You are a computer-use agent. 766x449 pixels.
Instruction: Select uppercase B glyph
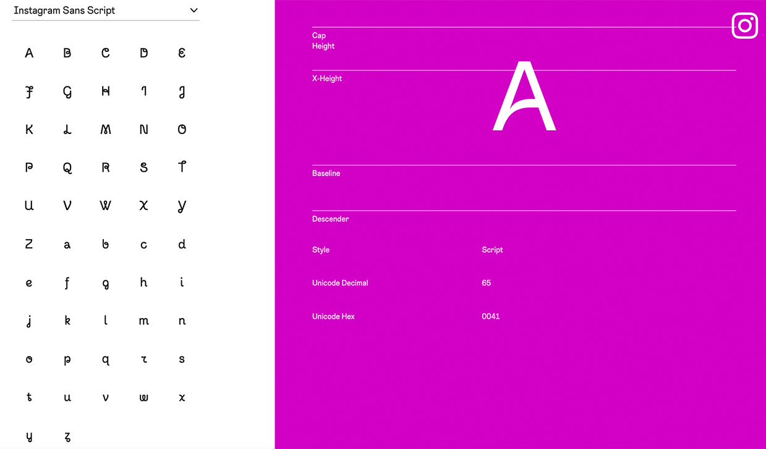click(67, 53)
